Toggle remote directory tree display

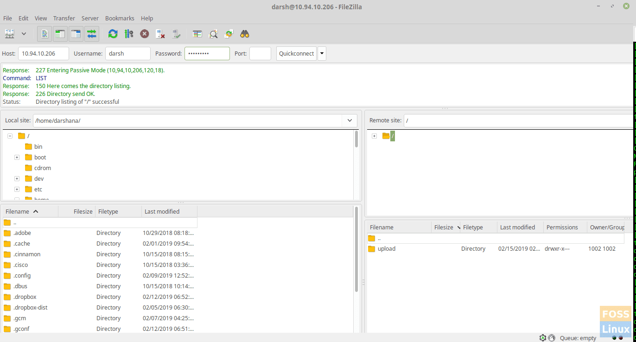76,34
